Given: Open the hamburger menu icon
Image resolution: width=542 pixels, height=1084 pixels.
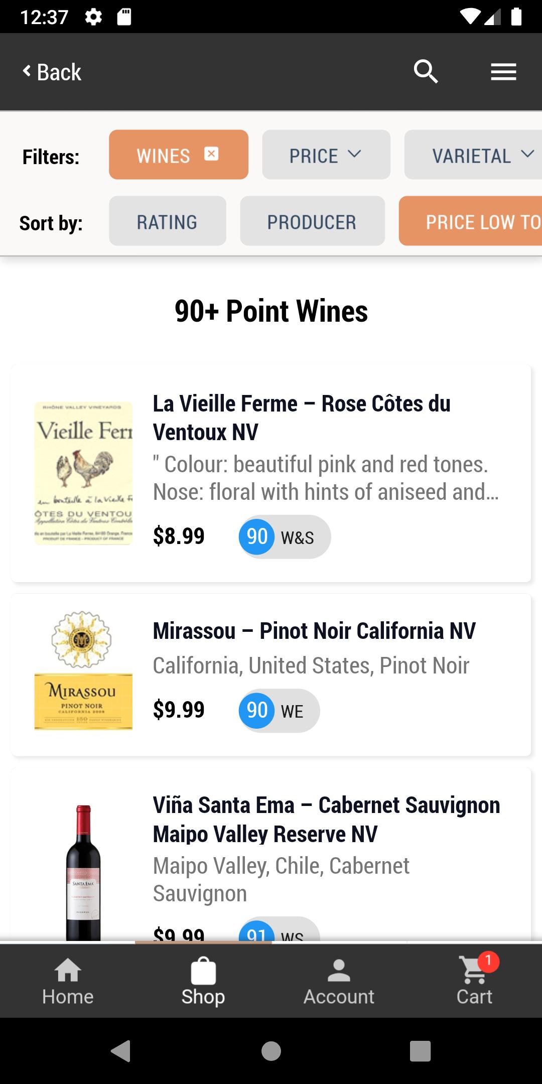Looking at the screenshot, I should point(503,72).
